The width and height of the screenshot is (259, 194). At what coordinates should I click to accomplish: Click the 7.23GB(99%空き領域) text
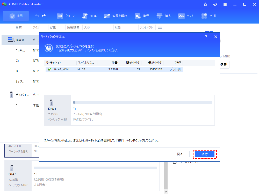click(88, 114)
